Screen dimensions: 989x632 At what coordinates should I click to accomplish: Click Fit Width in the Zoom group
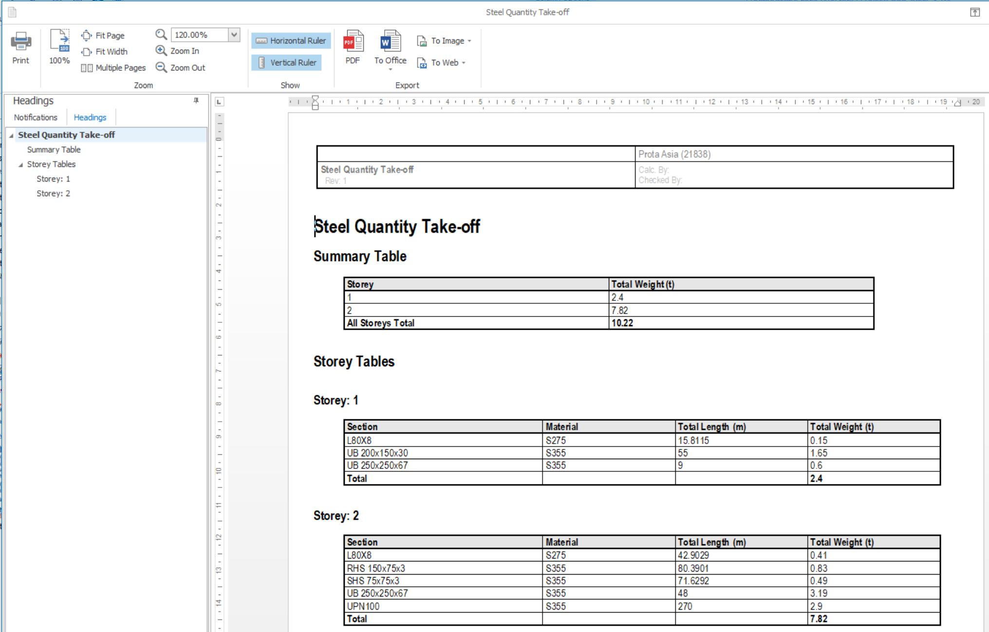104,52
